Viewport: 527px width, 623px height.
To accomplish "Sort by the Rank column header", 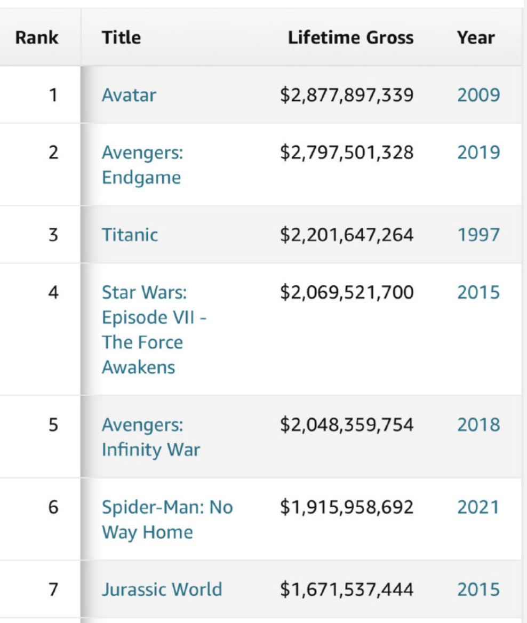I will (37, 38).
